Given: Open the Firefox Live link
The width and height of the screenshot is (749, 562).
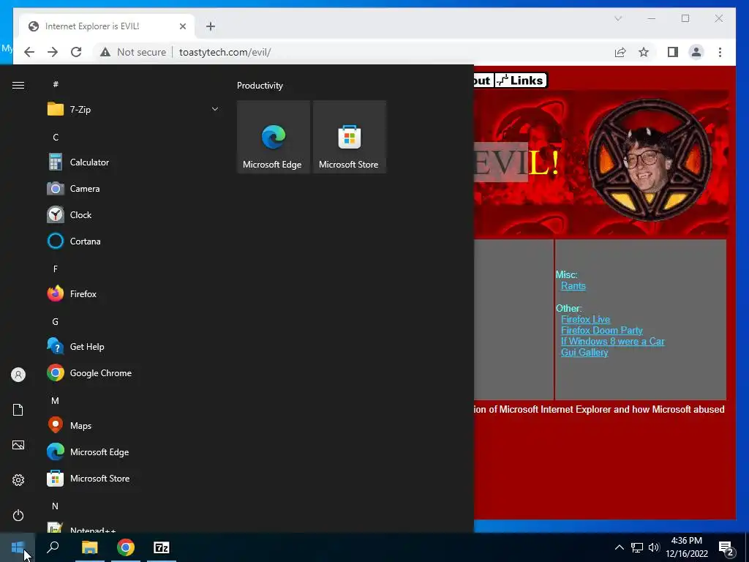Looking at the screenshot, I should [x=585, y=319].
